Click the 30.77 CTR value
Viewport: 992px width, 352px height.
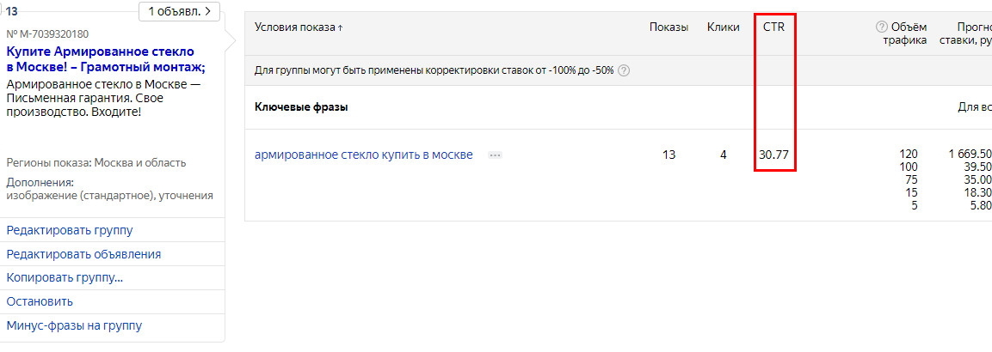(773, 155)
